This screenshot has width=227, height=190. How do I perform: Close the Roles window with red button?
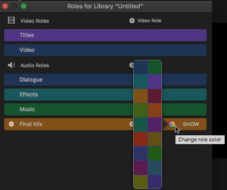pos(5,6)
